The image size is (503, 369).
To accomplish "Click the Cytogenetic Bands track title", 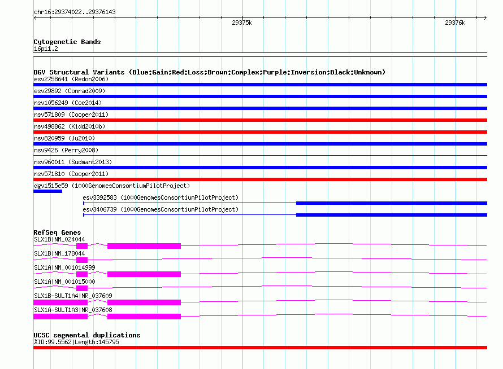I will point(67,42).
